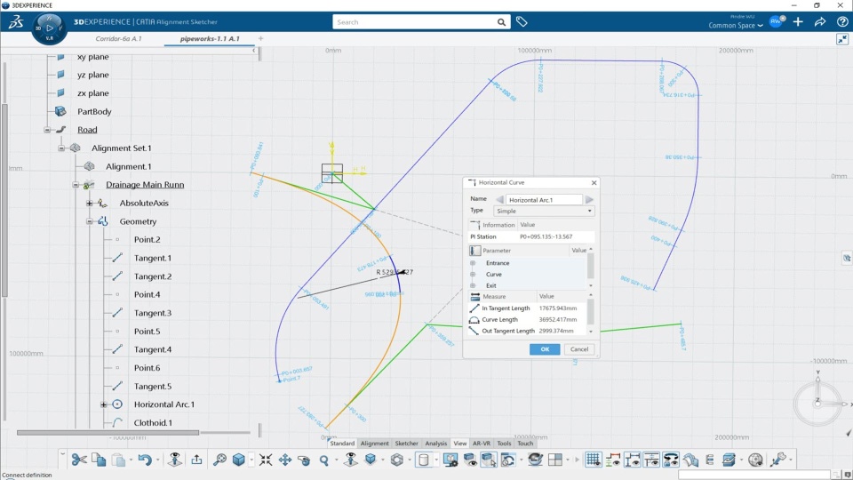Viewport: 853px width, 480px height.
Task: Click the Fit All In icon
Action: click(266, 460)
